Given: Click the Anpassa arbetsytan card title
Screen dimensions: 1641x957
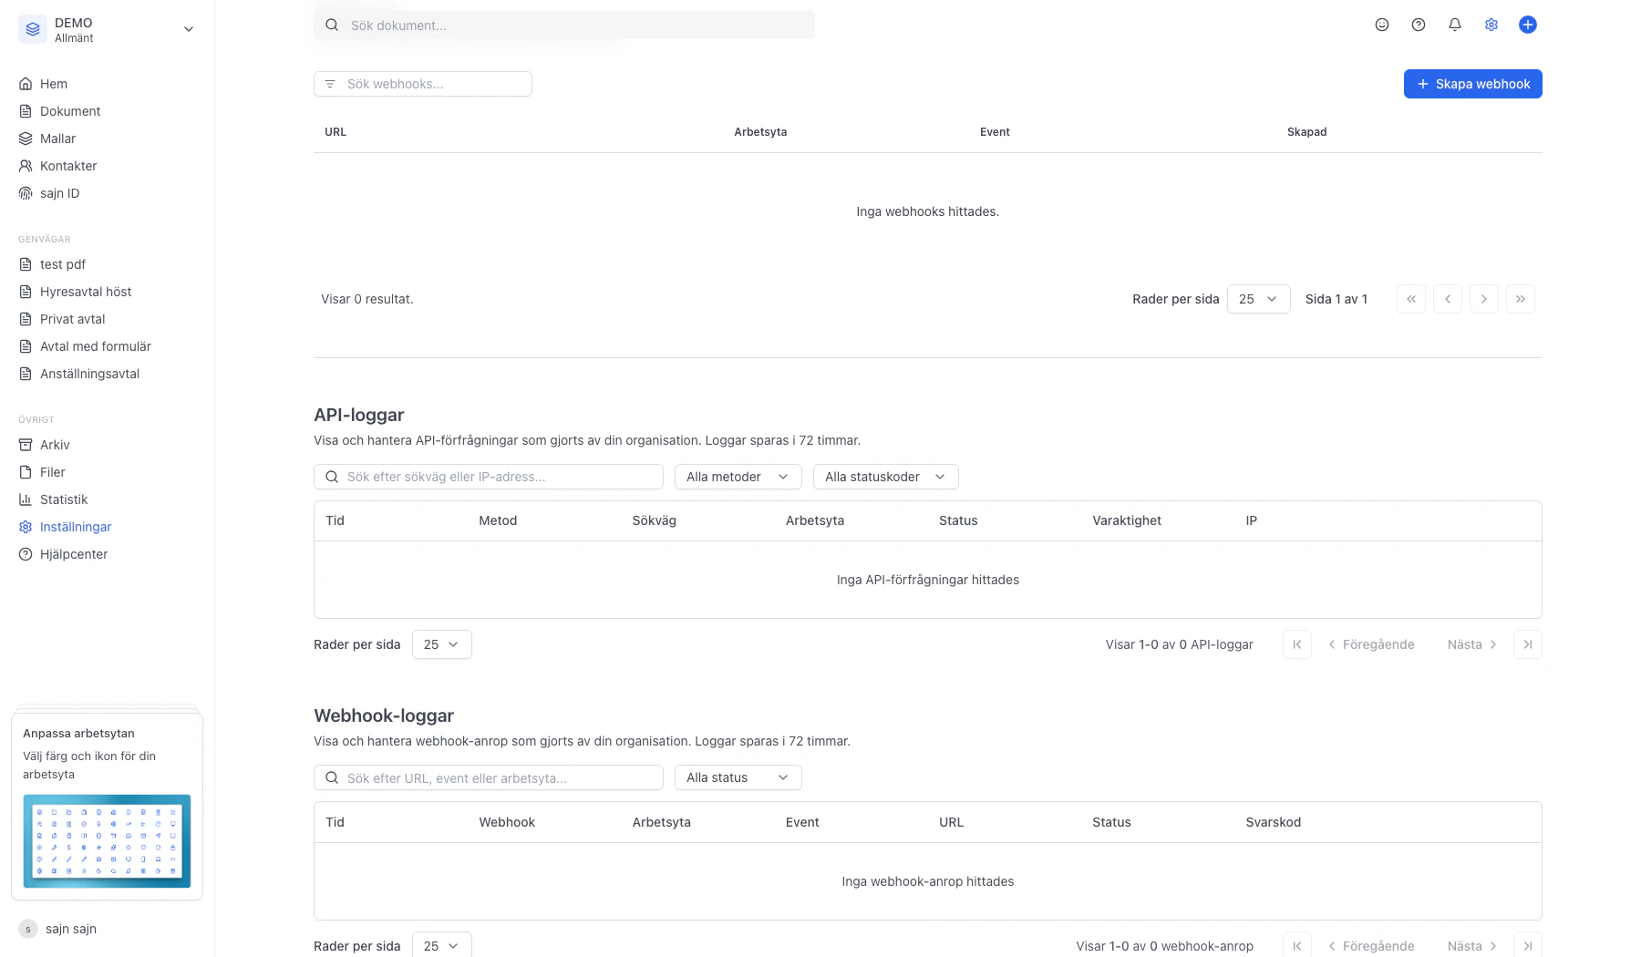Looking at the screenshot, I should [78, 733].
